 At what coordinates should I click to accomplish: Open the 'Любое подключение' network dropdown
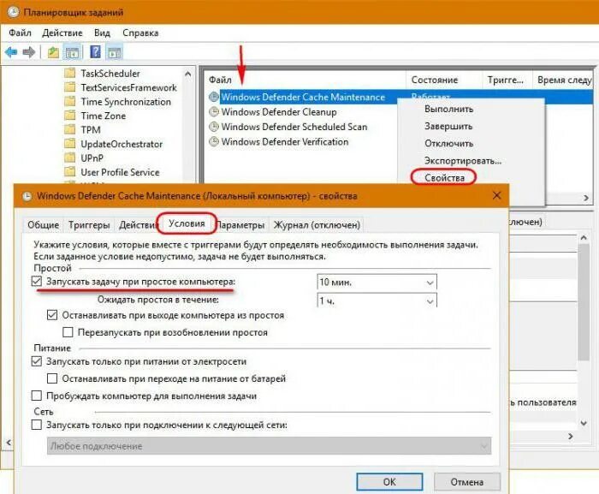(x=269, y=446)
